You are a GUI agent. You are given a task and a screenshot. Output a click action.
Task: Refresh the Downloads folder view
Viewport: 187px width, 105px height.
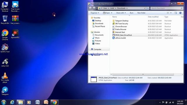click(148, 8)
